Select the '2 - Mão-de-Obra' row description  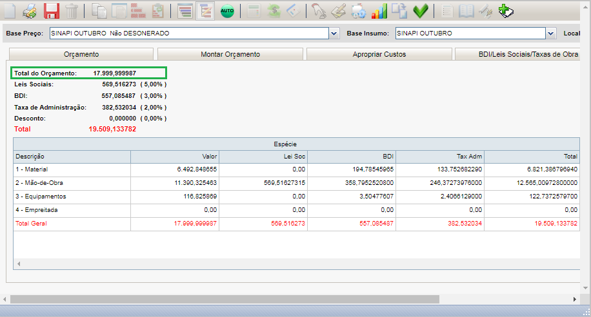click(x=39, y=183)
